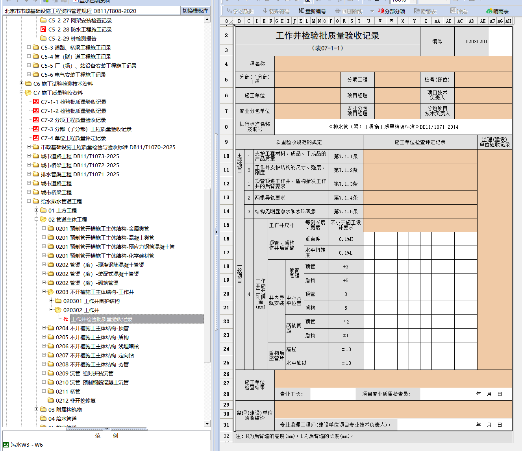This screenshot has width=522, height=451.
Task: Open the 分部分项 tool
Action: point(391,11)
